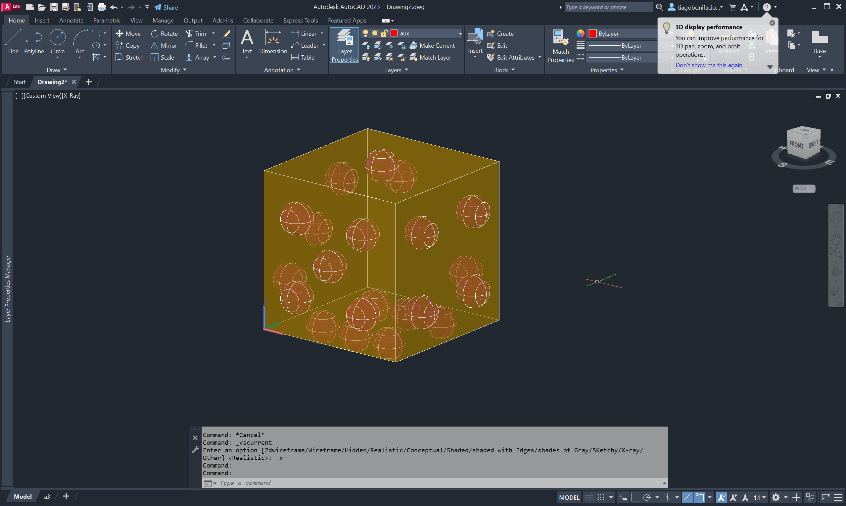Expand the Modify panel
Screen dimensions: 846x506
173,70
